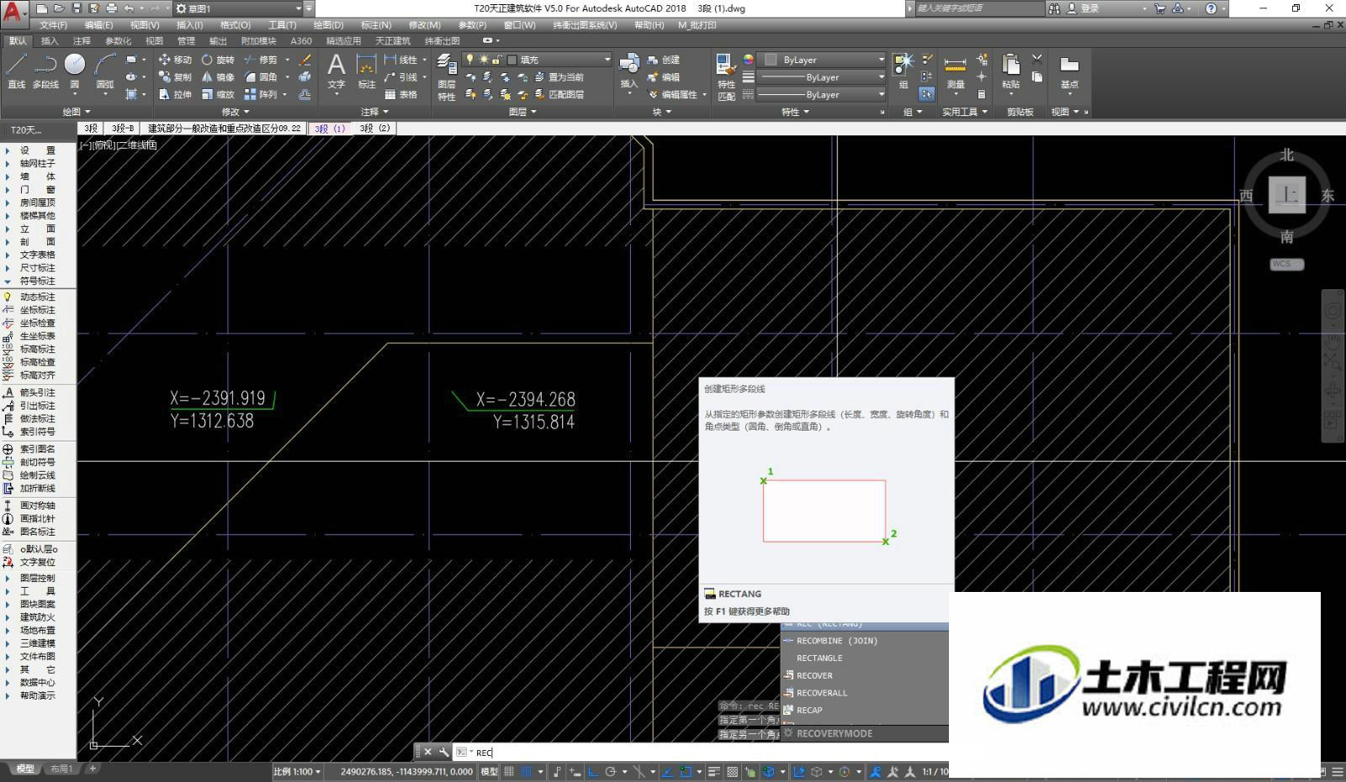Click the 缩放 scale tool

point(218,95)
